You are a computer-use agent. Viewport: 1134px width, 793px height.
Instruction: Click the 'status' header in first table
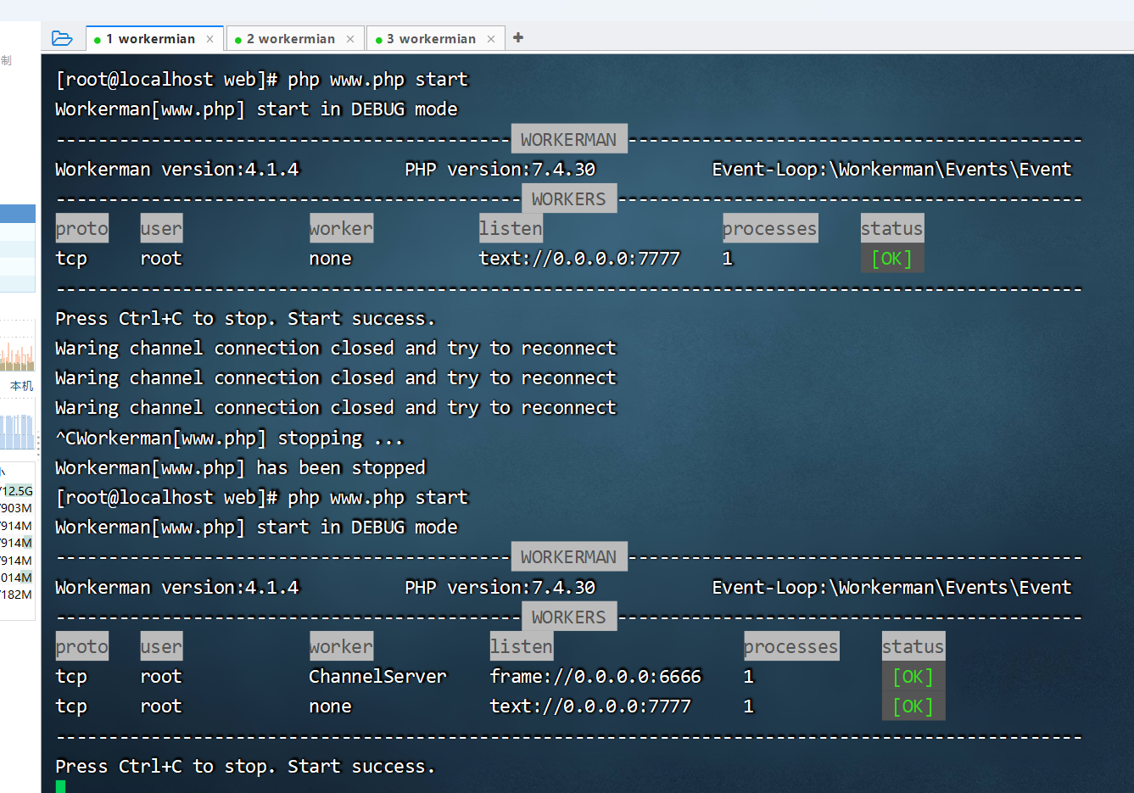(891, 228)
